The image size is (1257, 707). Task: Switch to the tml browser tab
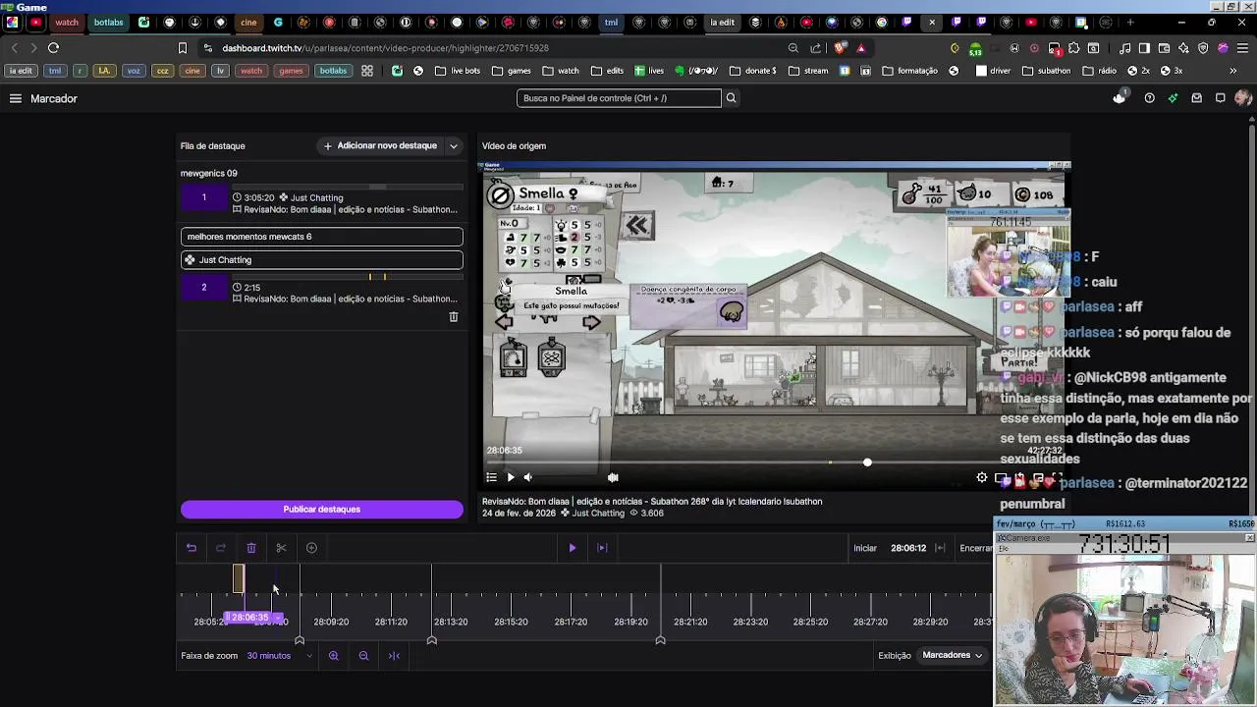(611, 22)
